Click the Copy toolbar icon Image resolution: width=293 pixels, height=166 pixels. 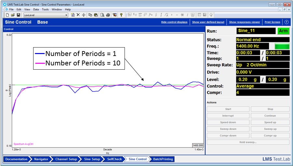click(x=90, y=15)
